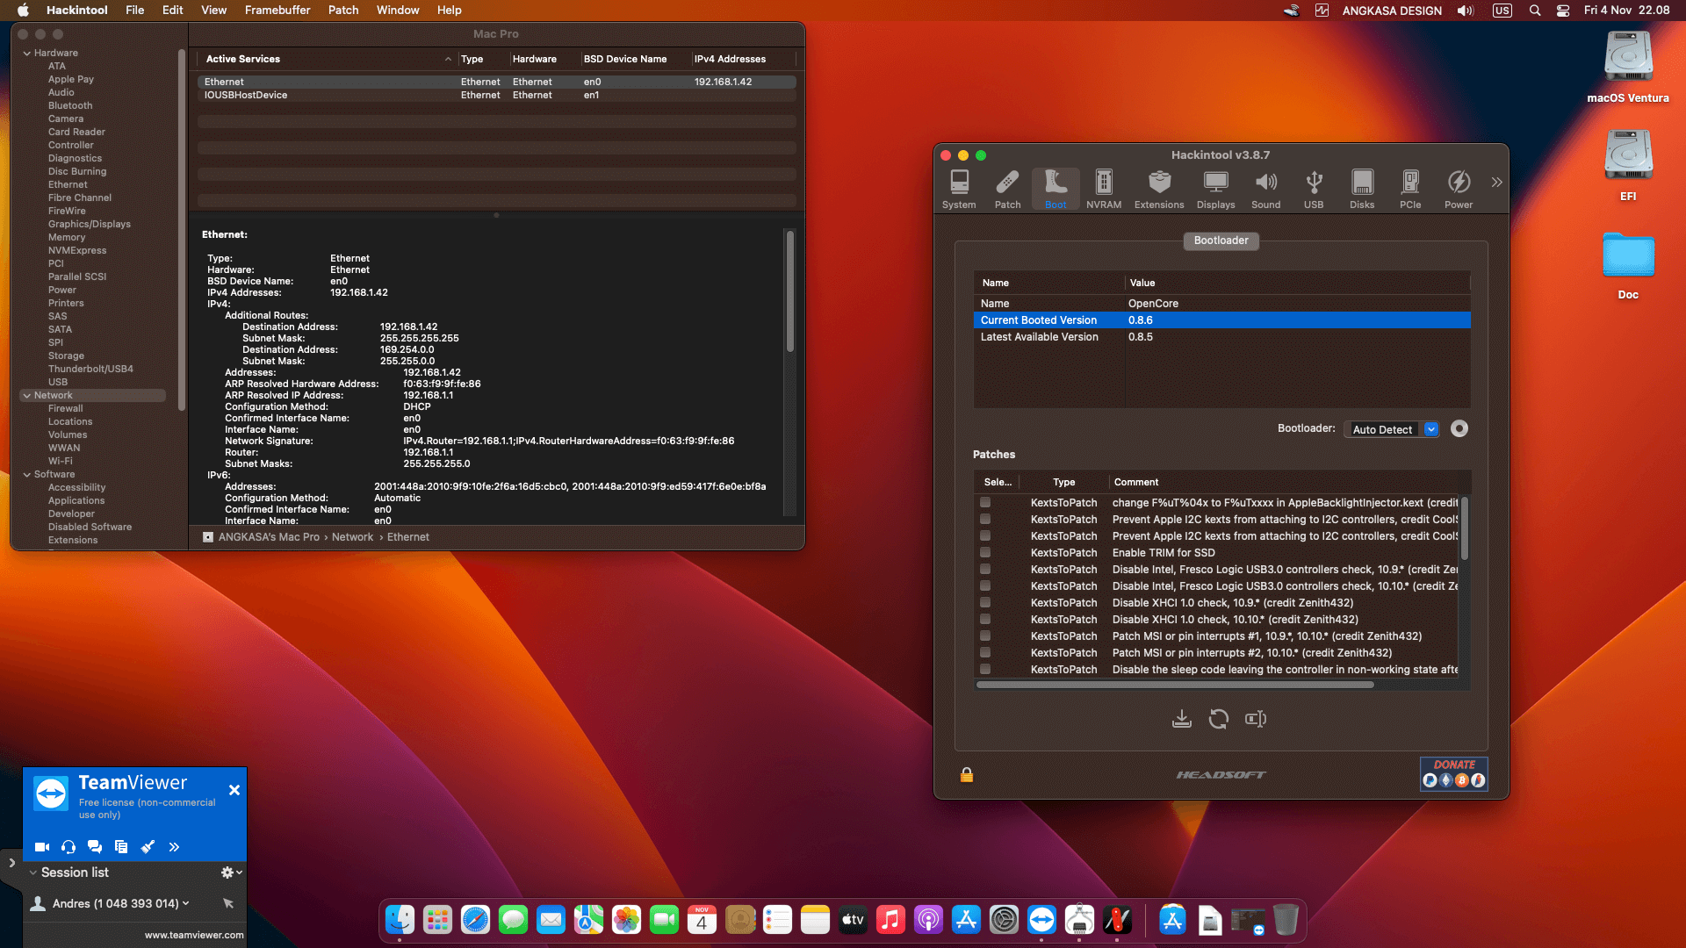
Task: Select Graphics/Displays in System Information sidebar
Action: coord(90,225)
